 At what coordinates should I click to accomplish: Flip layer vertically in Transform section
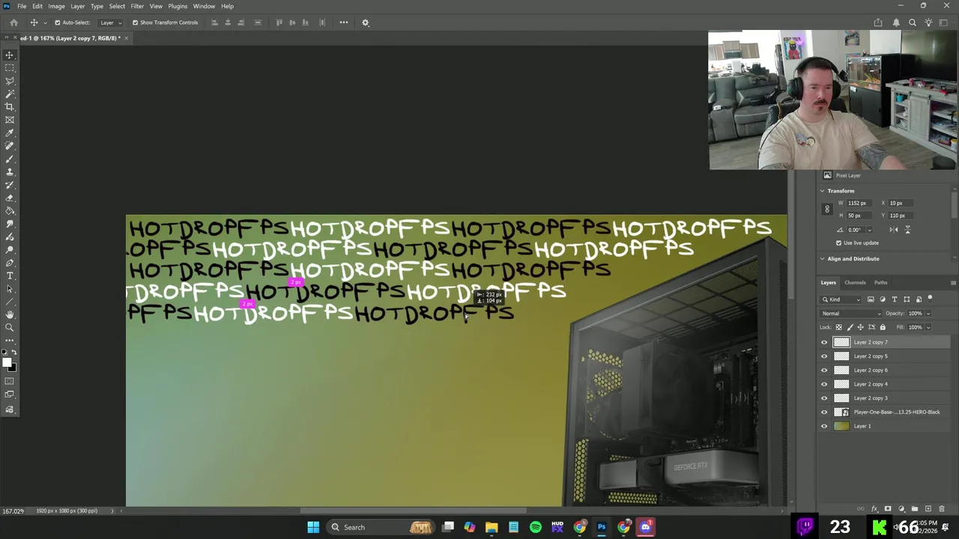(x=907, y=230)
